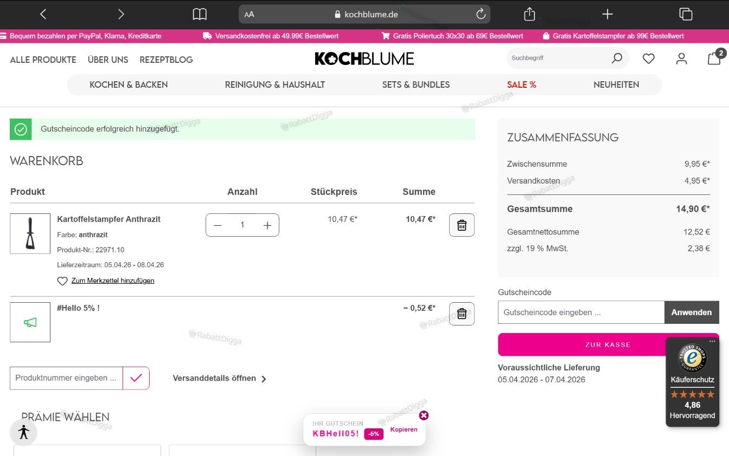Screen dimensions: 729x456
Task: Open the wishlist heart icon in header
Action: [649, 58]
